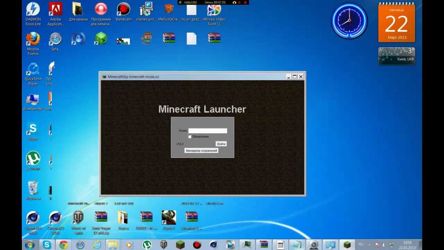Open Компьютер desktop icon
Image resolution: width=444 pixels, height=250 pixels.
pos(33,101)
